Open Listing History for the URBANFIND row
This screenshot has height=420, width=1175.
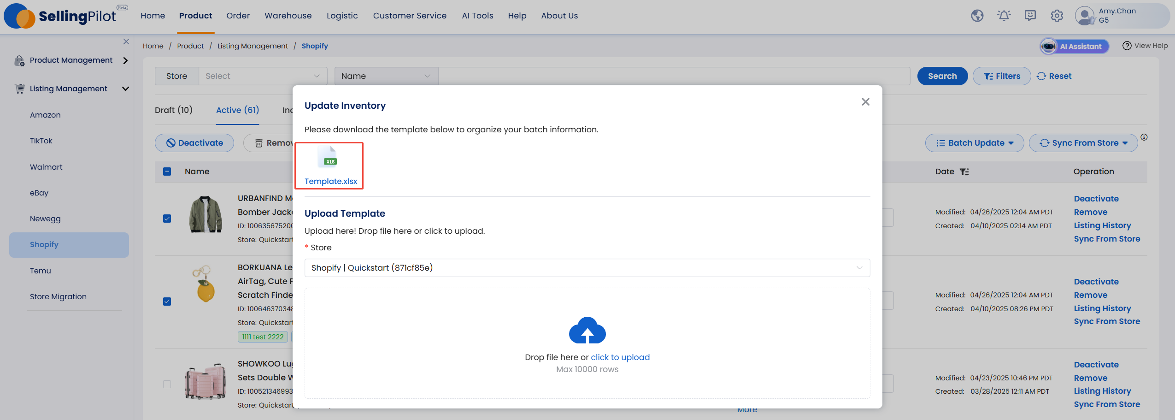pyautogui.click(x=1102, y=225)
